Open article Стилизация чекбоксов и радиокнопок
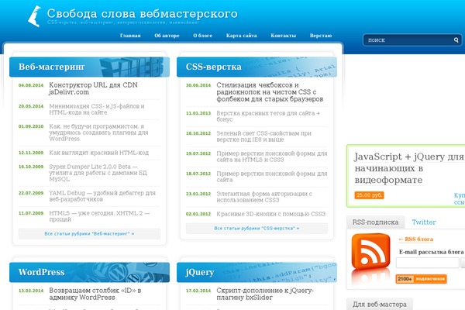Viewport: 465px width, 310px height. click(270, 92)
